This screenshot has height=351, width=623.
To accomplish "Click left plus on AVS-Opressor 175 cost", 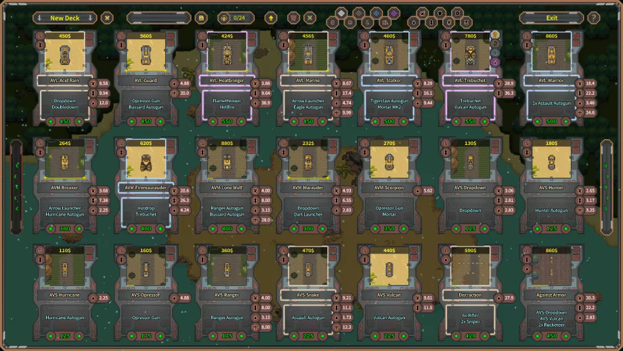I will coord(131,336).
